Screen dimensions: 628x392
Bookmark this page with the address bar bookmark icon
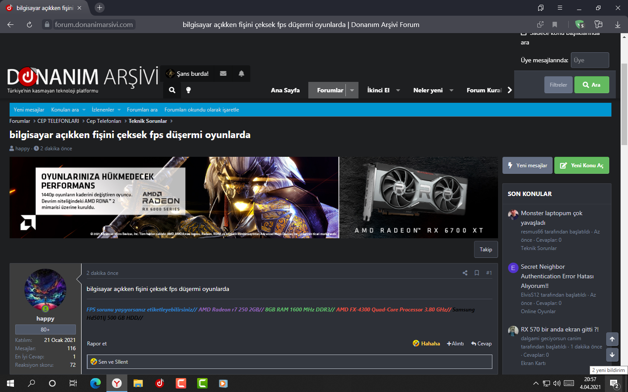[555, 24]
